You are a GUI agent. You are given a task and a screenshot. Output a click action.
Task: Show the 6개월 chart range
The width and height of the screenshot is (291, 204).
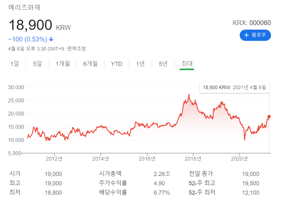click(90, 64)
